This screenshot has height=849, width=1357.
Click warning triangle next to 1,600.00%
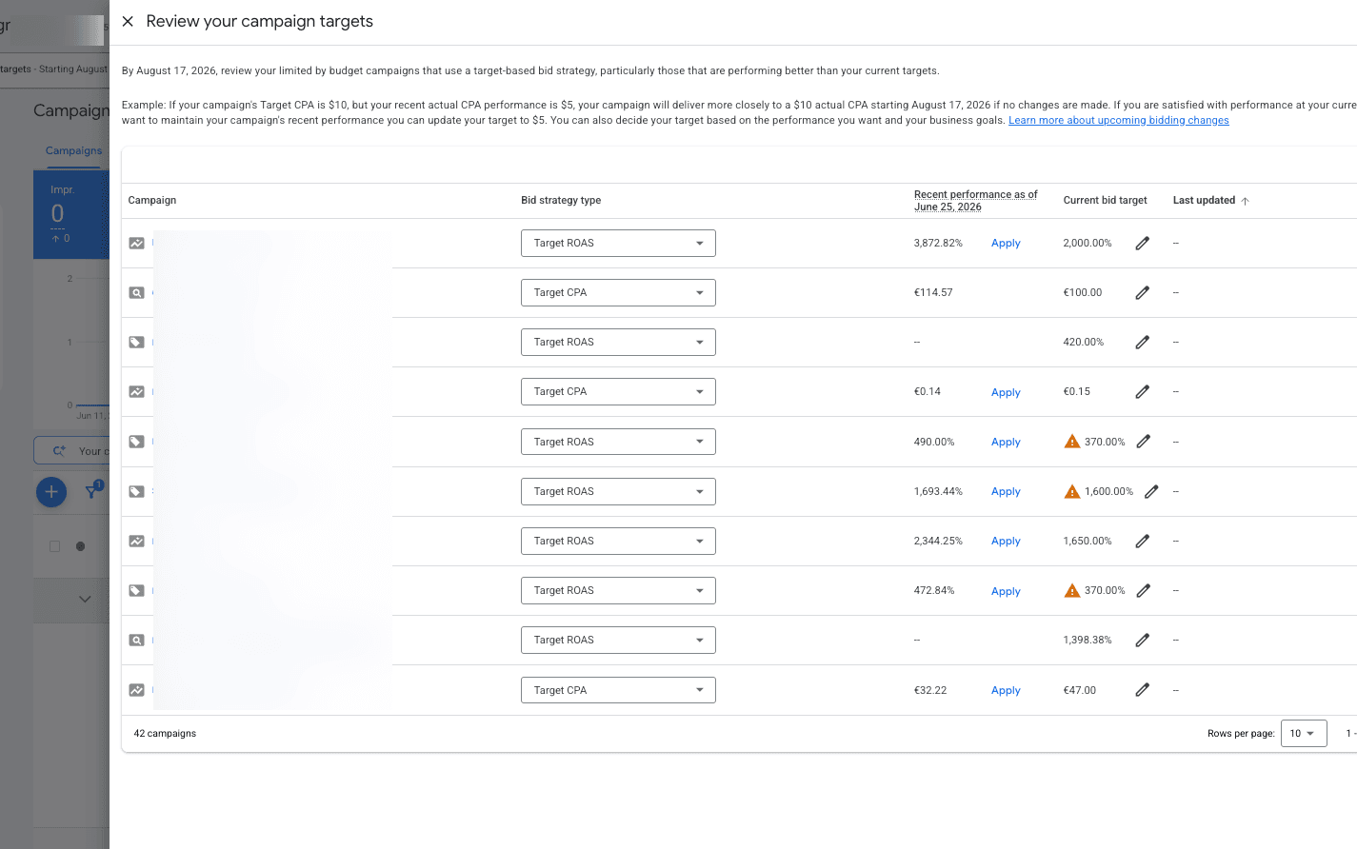(x=1072, y=491)
